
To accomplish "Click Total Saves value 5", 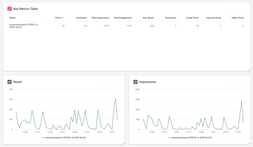I will 176,26.
